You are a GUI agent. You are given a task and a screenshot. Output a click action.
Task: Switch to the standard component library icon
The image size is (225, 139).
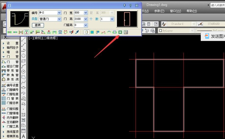[x=126, y=32]
